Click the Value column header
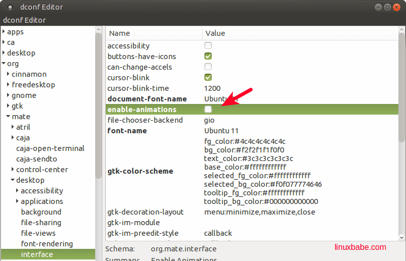Image resolution: width=406 pixels, height=261 pixels. point(215,33)
